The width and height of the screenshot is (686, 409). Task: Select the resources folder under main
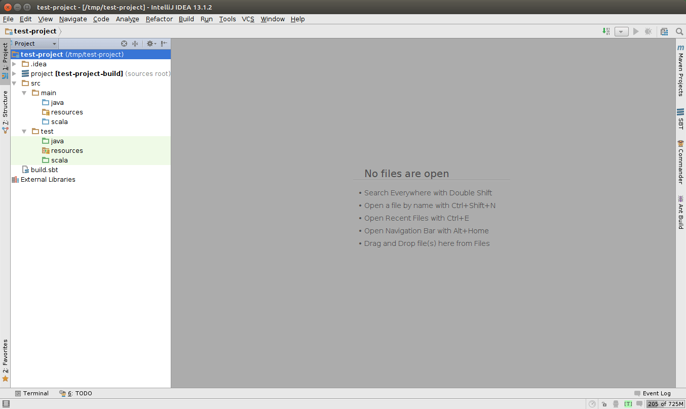click(62, 112)
